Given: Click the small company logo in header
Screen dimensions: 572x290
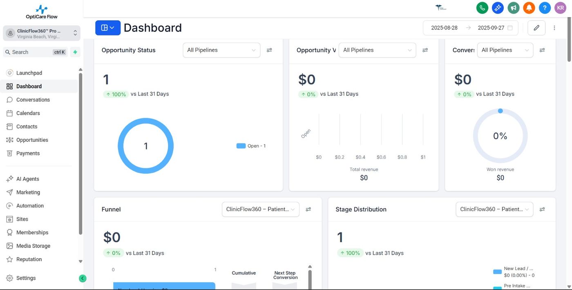Looking at the screenshot, I should (x=441, y=8).
